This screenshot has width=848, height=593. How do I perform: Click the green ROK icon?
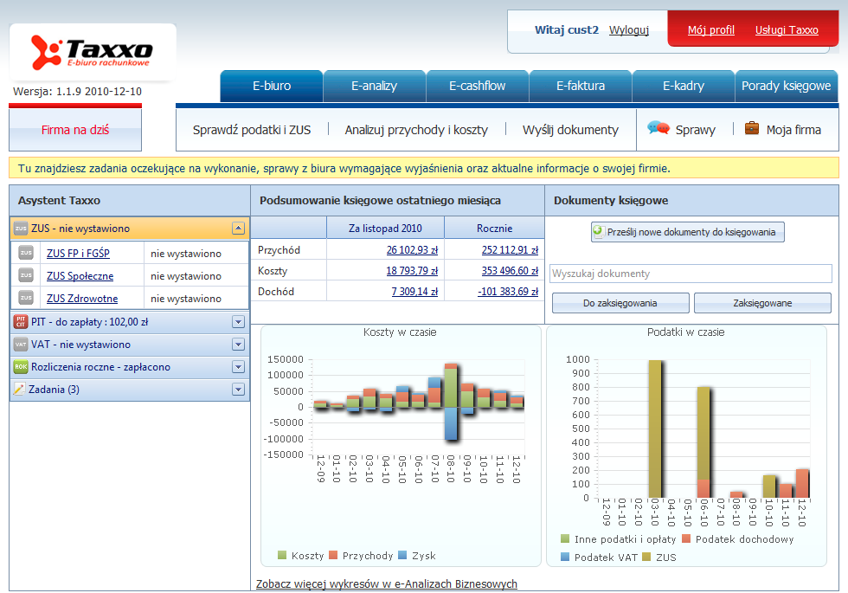tap(21, 366)
